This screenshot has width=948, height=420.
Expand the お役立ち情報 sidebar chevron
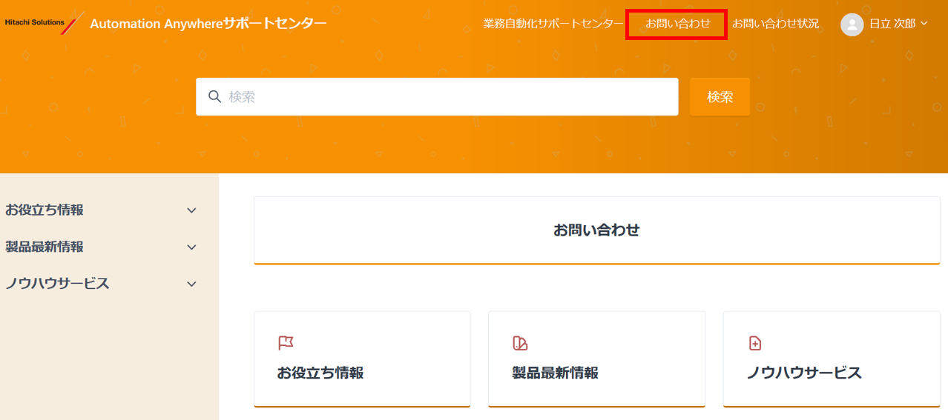pyautogui.click(x=191, y=210)
